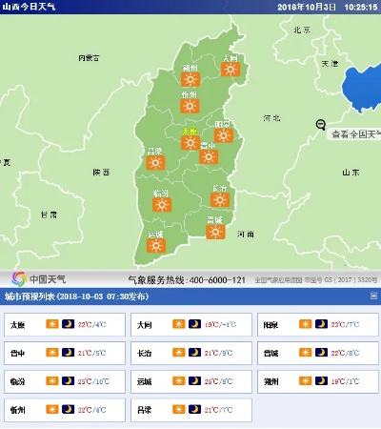Click the hotline number 400-6000-121

coord(217,280)
